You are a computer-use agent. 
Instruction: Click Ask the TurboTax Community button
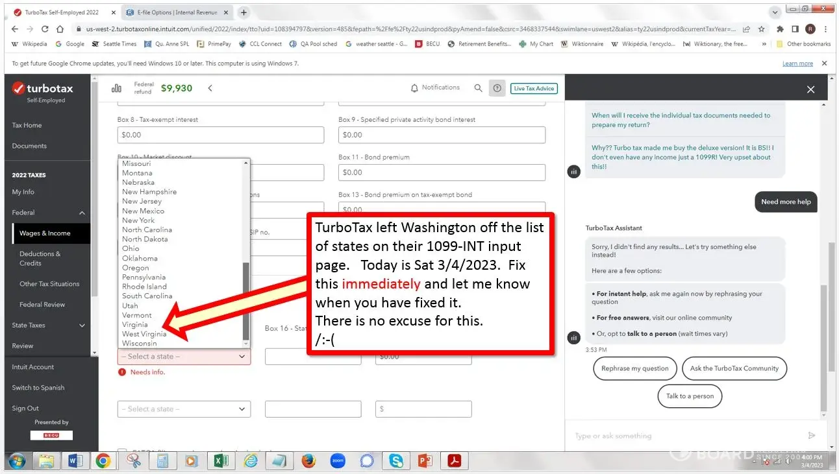click(734, 368)
